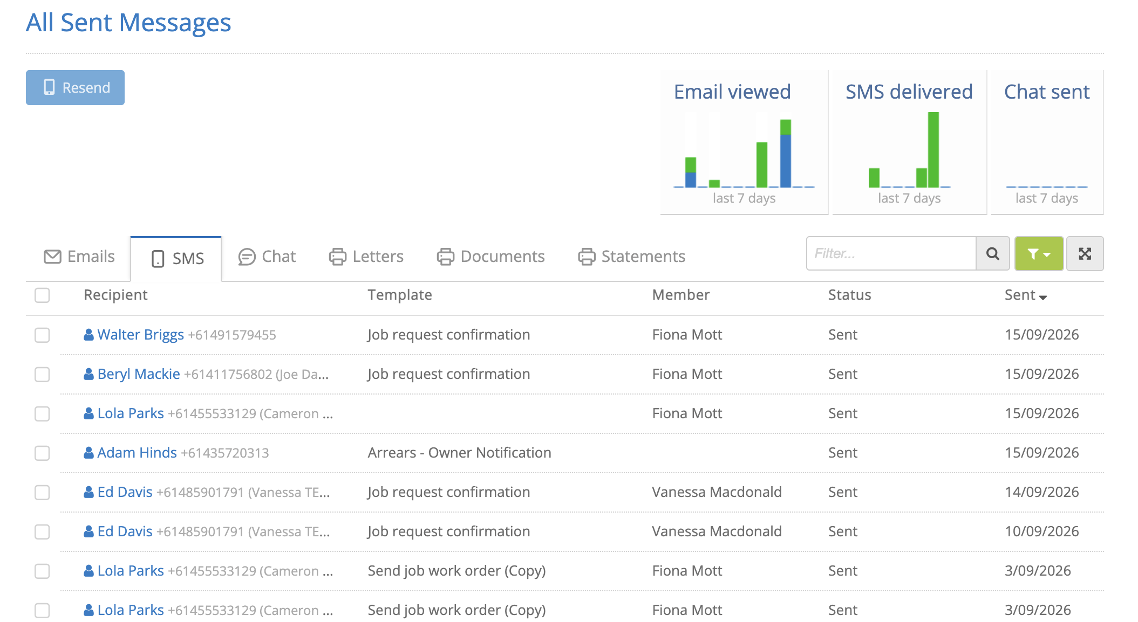Open Walter Briggs contact link
The height and width of the screenshot is (622, 1138).
pyautogui.click(x=140, y=335)
